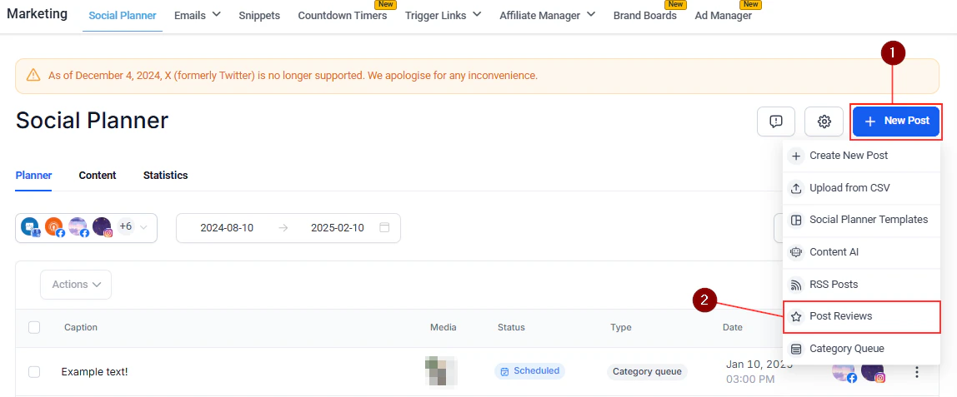Click the star icon beside Post Reviews

tap(796, 316)
